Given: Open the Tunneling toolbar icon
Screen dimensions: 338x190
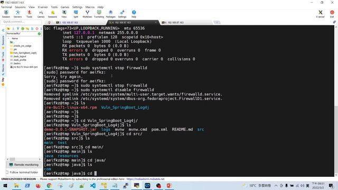Looking at the screenshot, I should (x=99, y=14).
